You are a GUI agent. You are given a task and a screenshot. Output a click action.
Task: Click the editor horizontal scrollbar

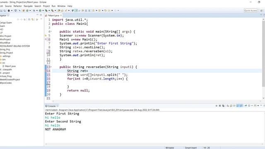(157, 101)
